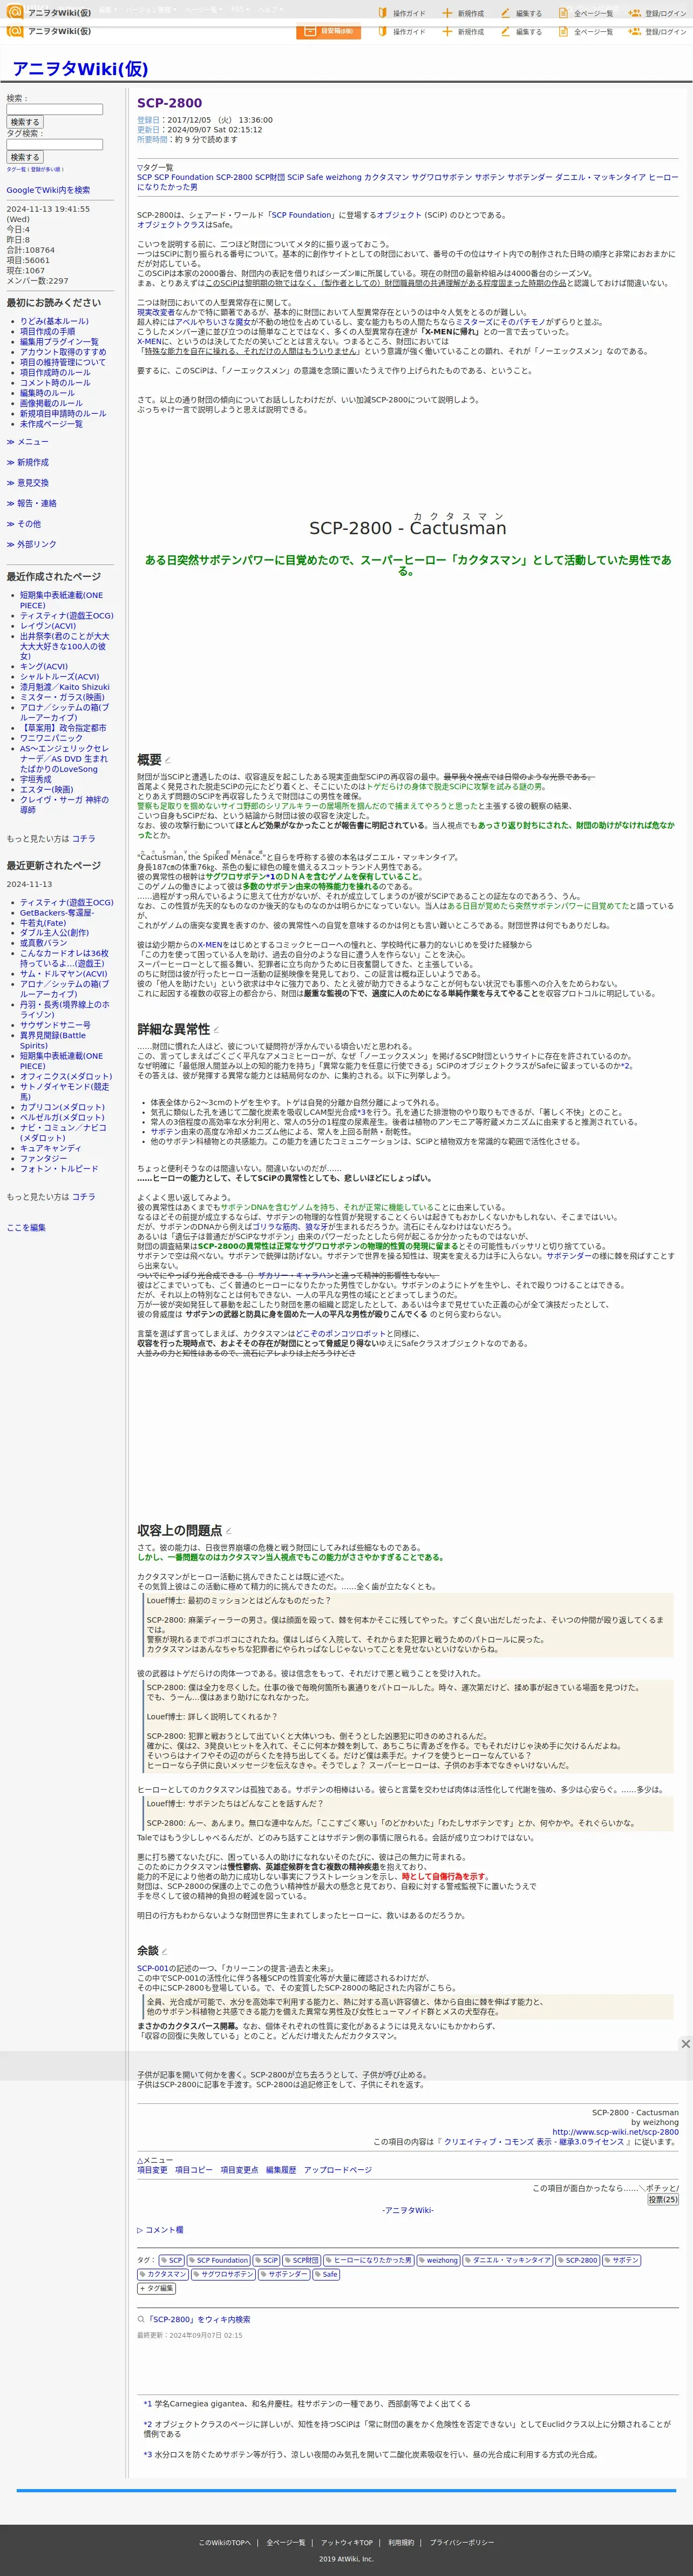Focus the タグ検索 input field
Screen dimensions: 693x2576
click(54, 144)
